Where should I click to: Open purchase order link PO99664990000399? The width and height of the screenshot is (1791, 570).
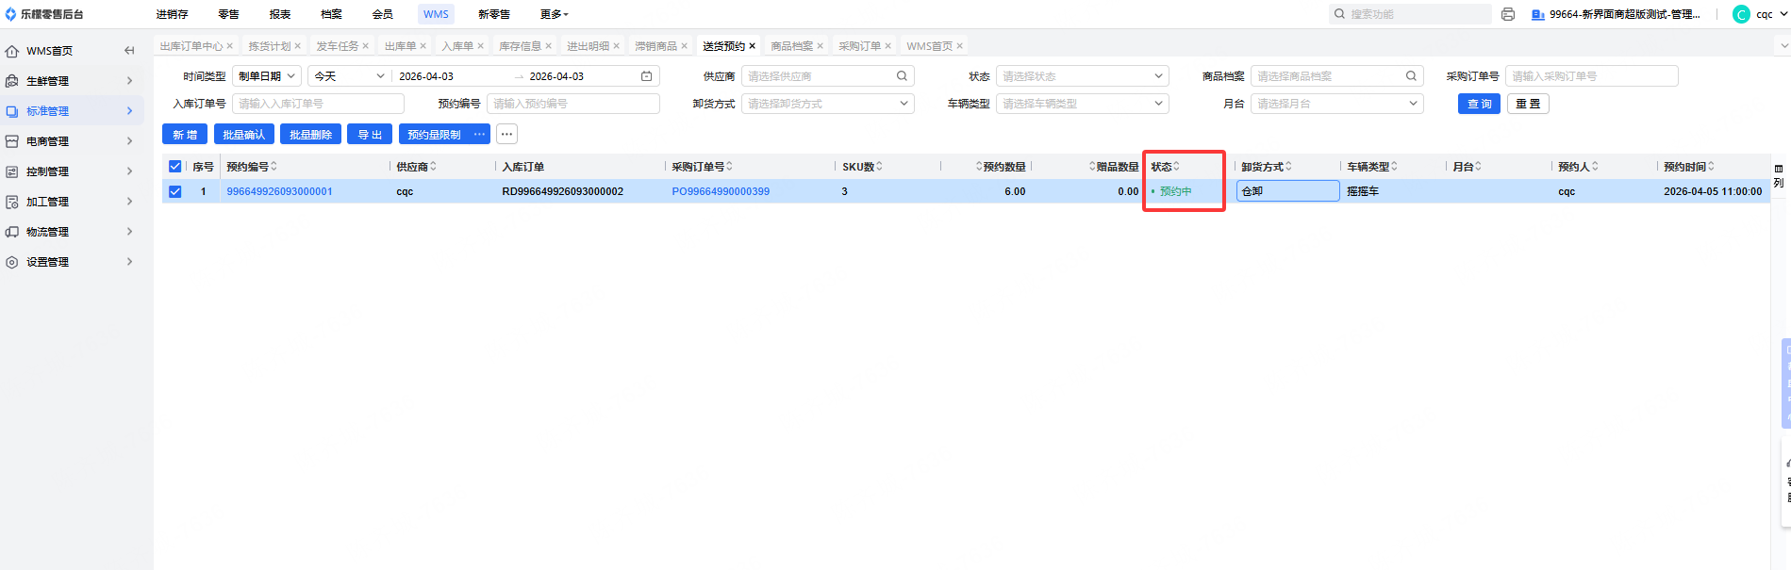click(721, 191)
